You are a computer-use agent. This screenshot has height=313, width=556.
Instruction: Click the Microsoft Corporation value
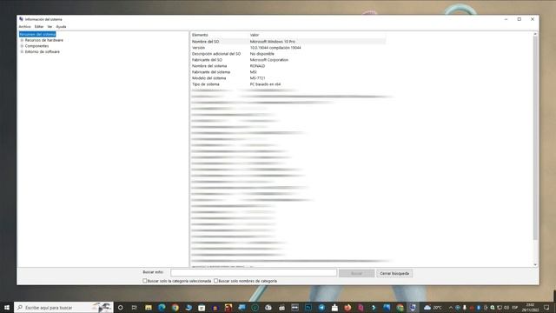269,60
